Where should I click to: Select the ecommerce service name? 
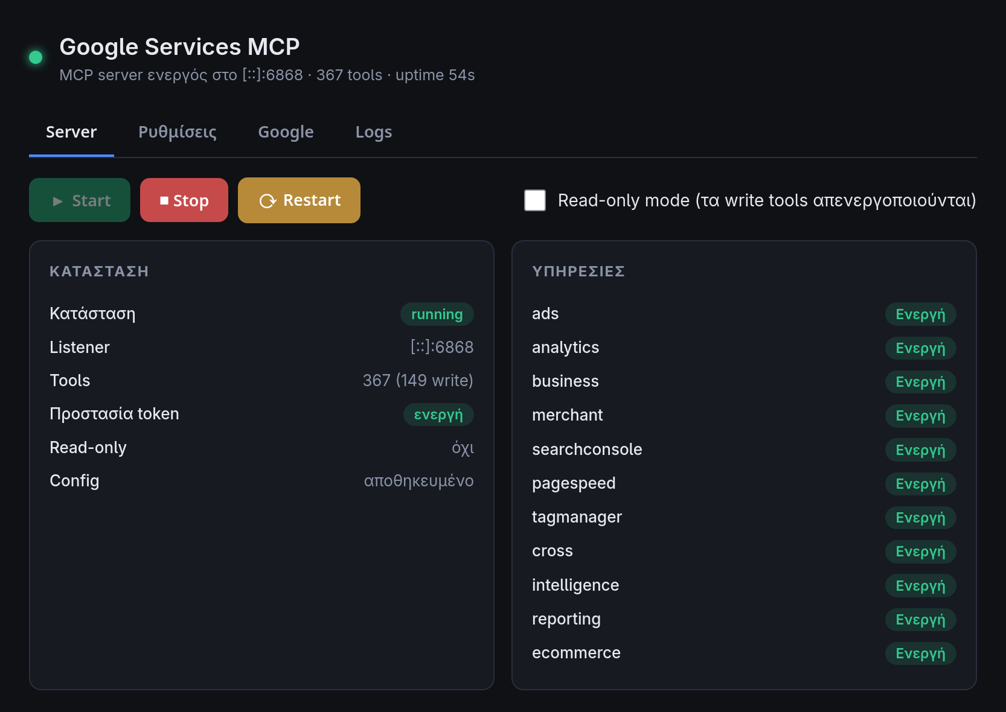click(x=576, y=653)
